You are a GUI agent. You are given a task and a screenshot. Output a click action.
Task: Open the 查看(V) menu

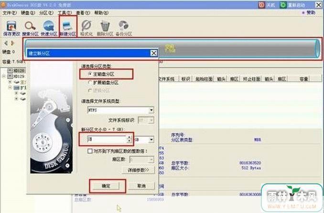pos(83,13)
